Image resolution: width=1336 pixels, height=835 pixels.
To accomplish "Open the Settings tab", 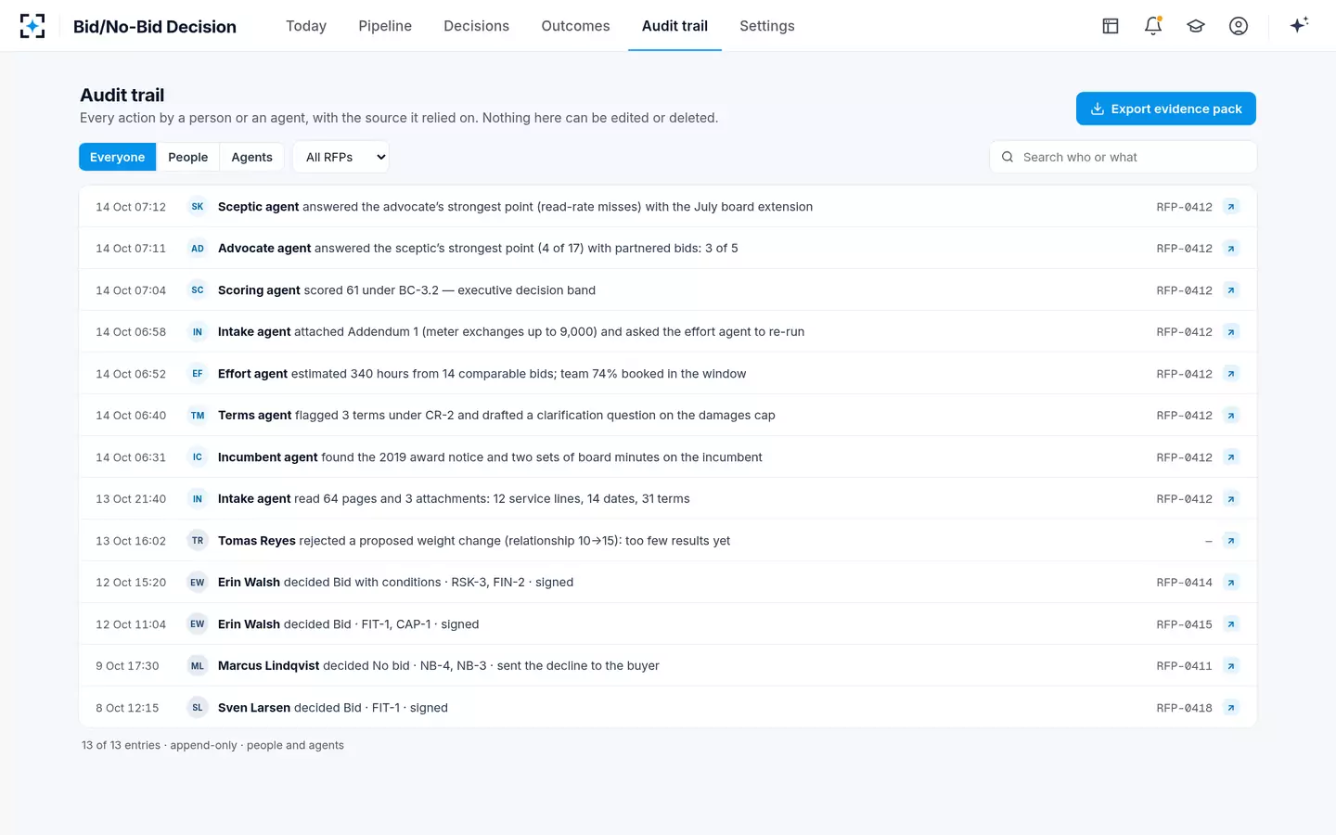I will [x=767, y=26].
